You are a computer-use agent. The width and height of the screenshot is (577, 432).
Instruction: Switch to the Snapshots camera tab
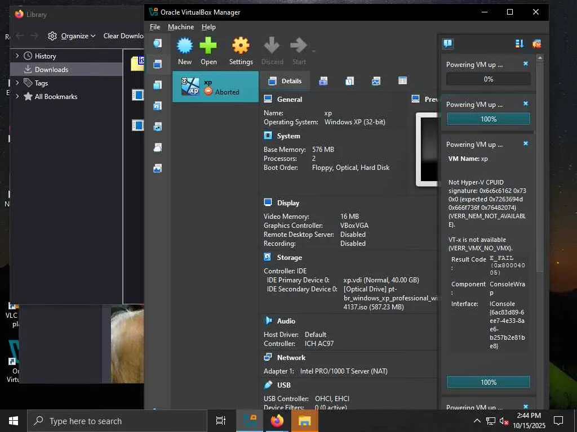[323, 81]
